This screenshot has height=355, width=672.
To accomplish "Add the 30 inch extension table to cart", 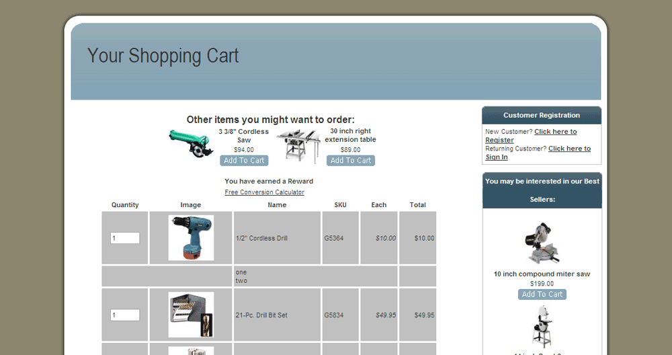I will [351, 161].
